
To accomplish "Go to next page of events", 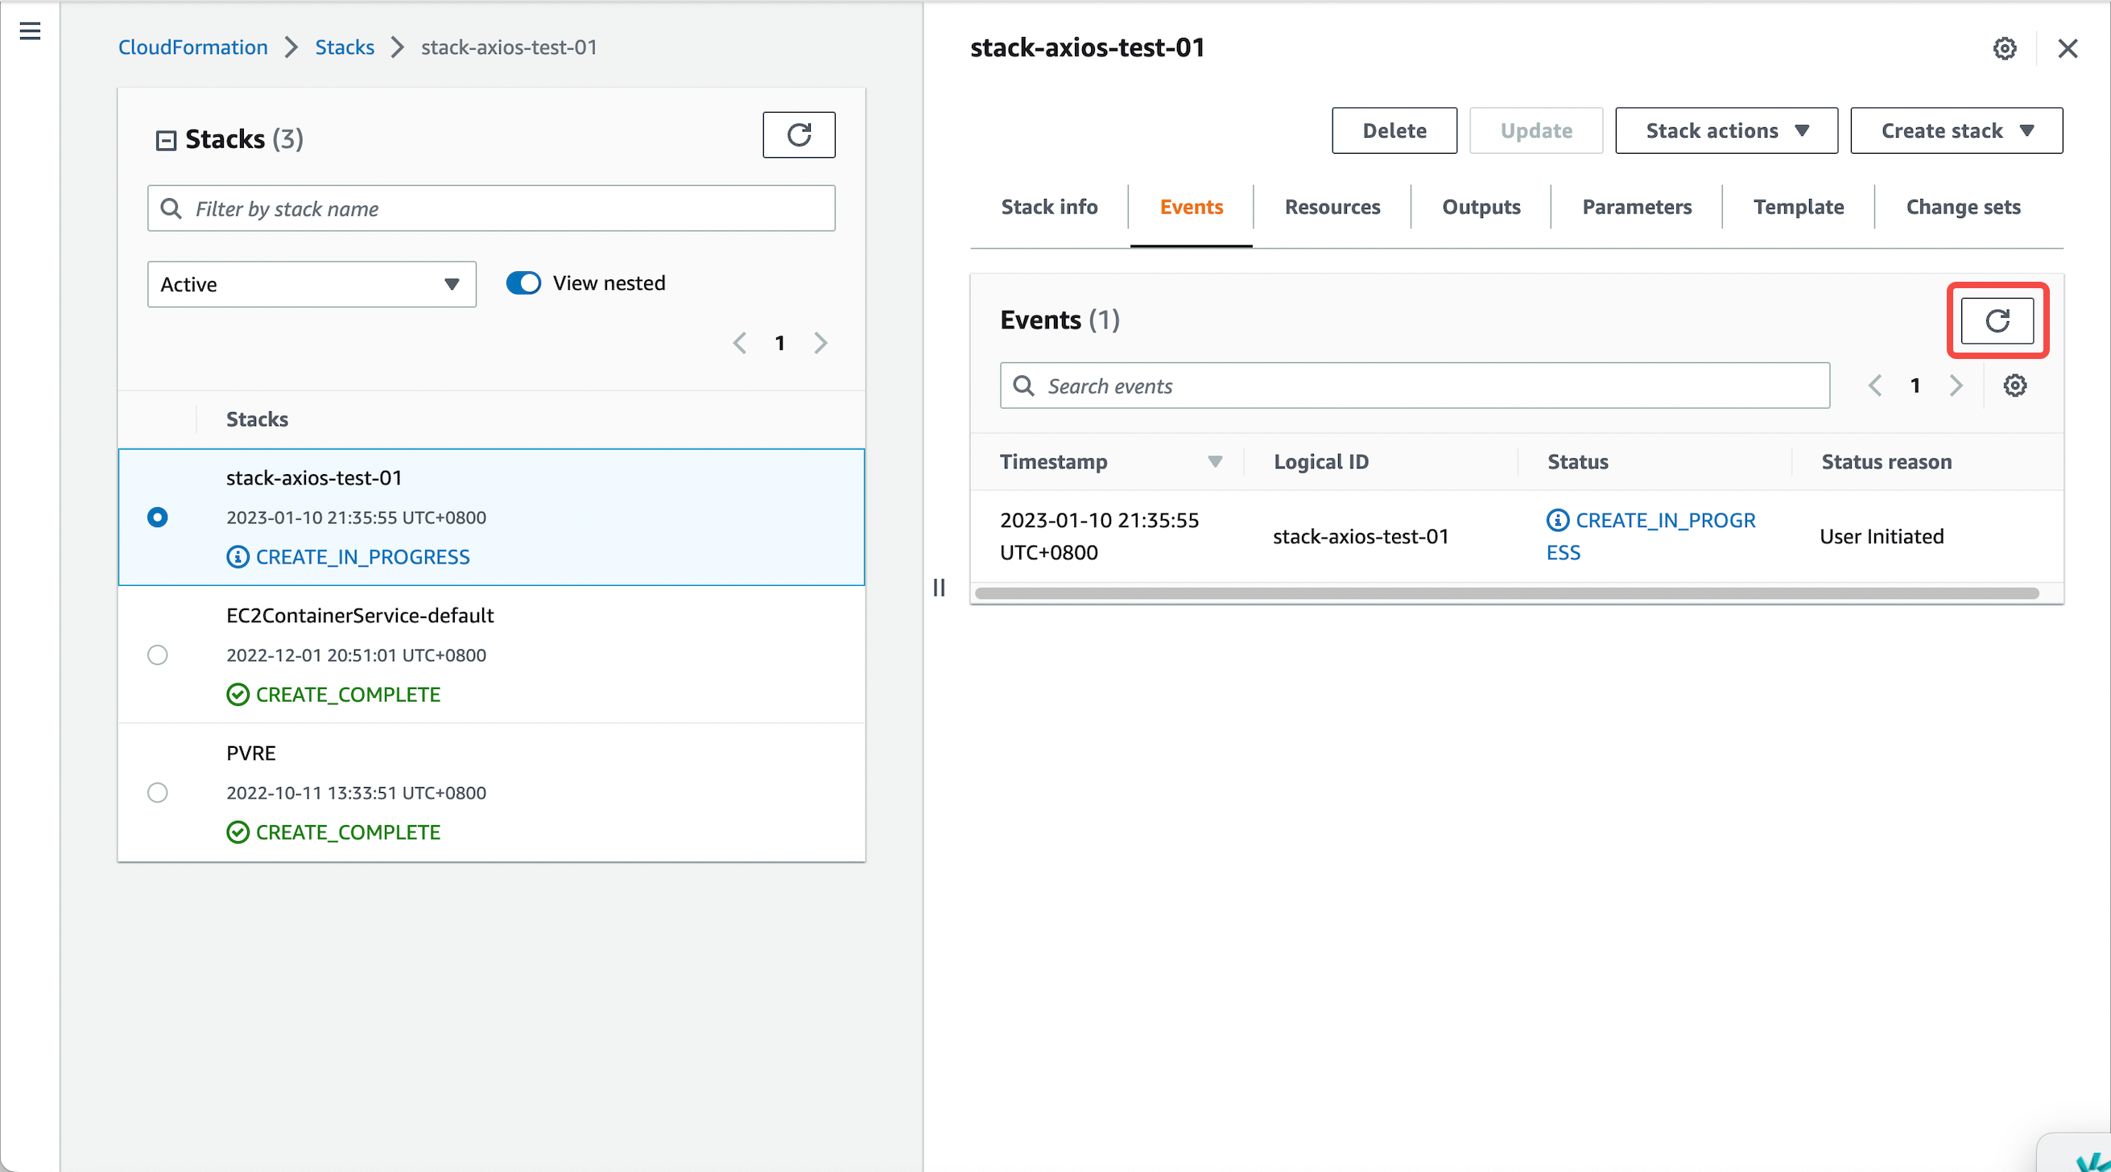I will (x=1956, y=386).
